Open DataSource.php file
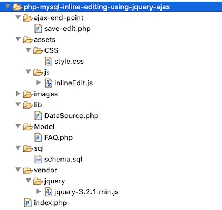 (71, 116)
